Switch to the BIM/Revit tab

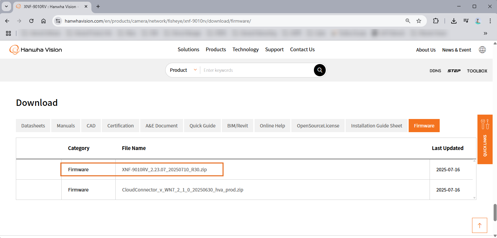coord(238,125)
